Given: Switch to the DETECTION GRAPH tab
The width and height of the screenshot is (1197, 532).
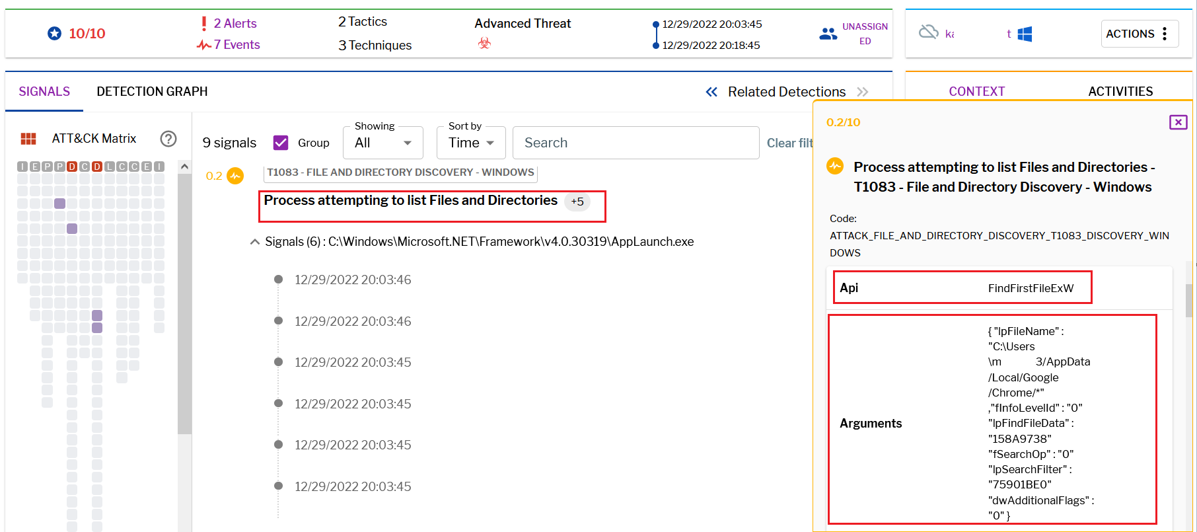Looking at the screenshot, I should coord(152,91).
